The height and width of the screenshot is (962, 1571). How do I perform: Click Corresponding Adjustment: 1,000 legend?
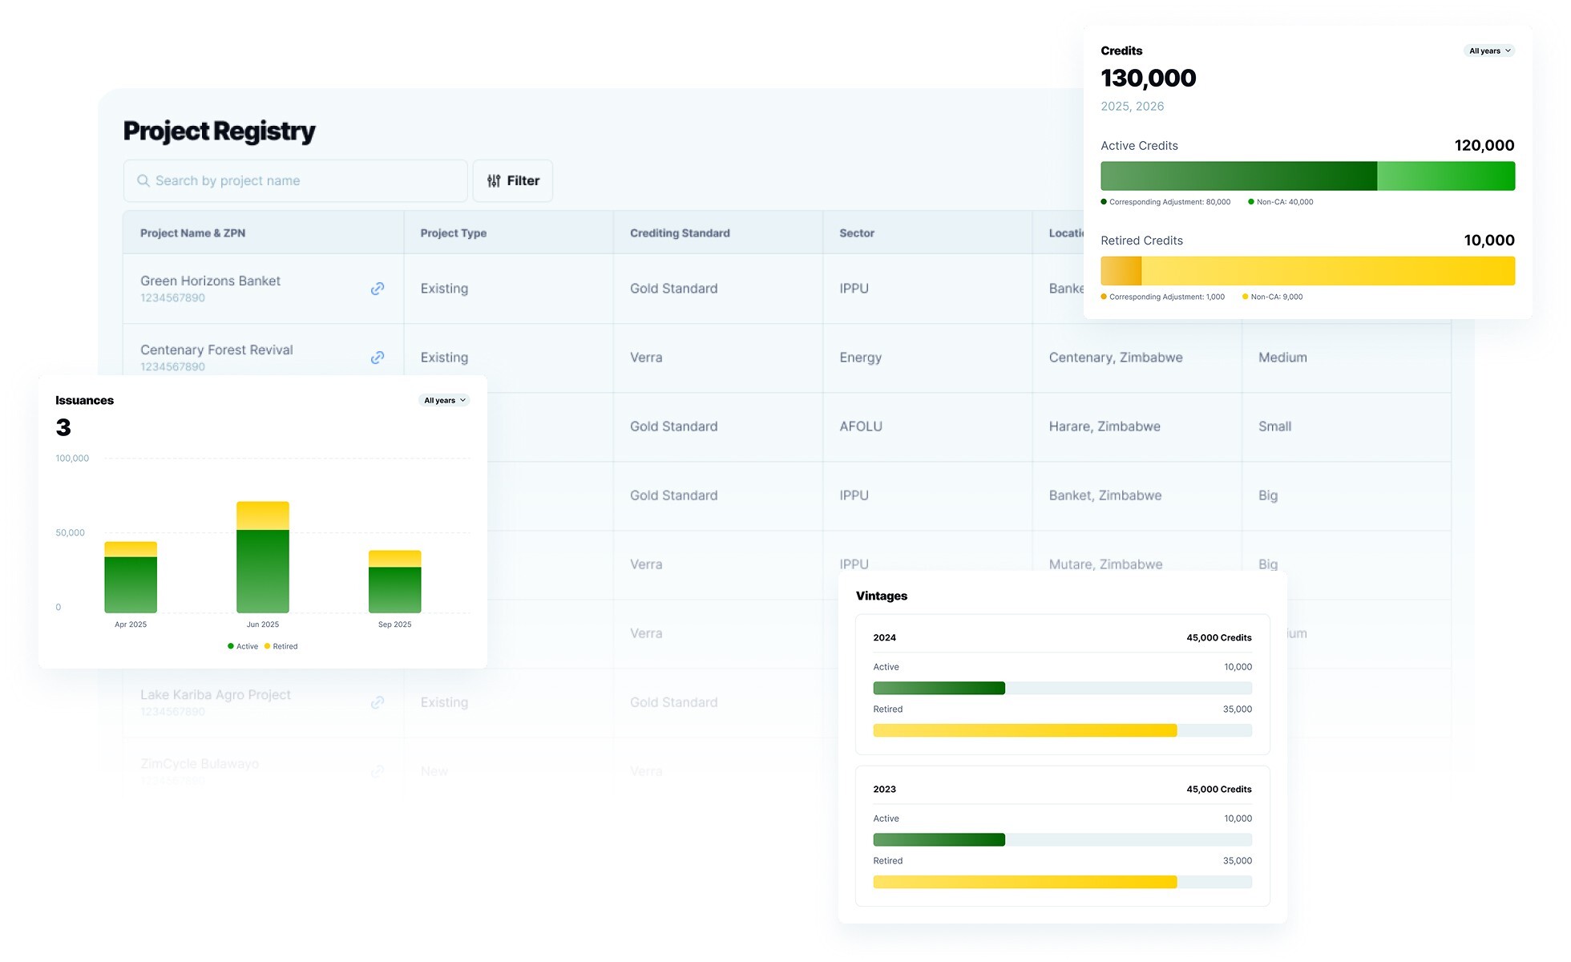tap(1163, 297)
